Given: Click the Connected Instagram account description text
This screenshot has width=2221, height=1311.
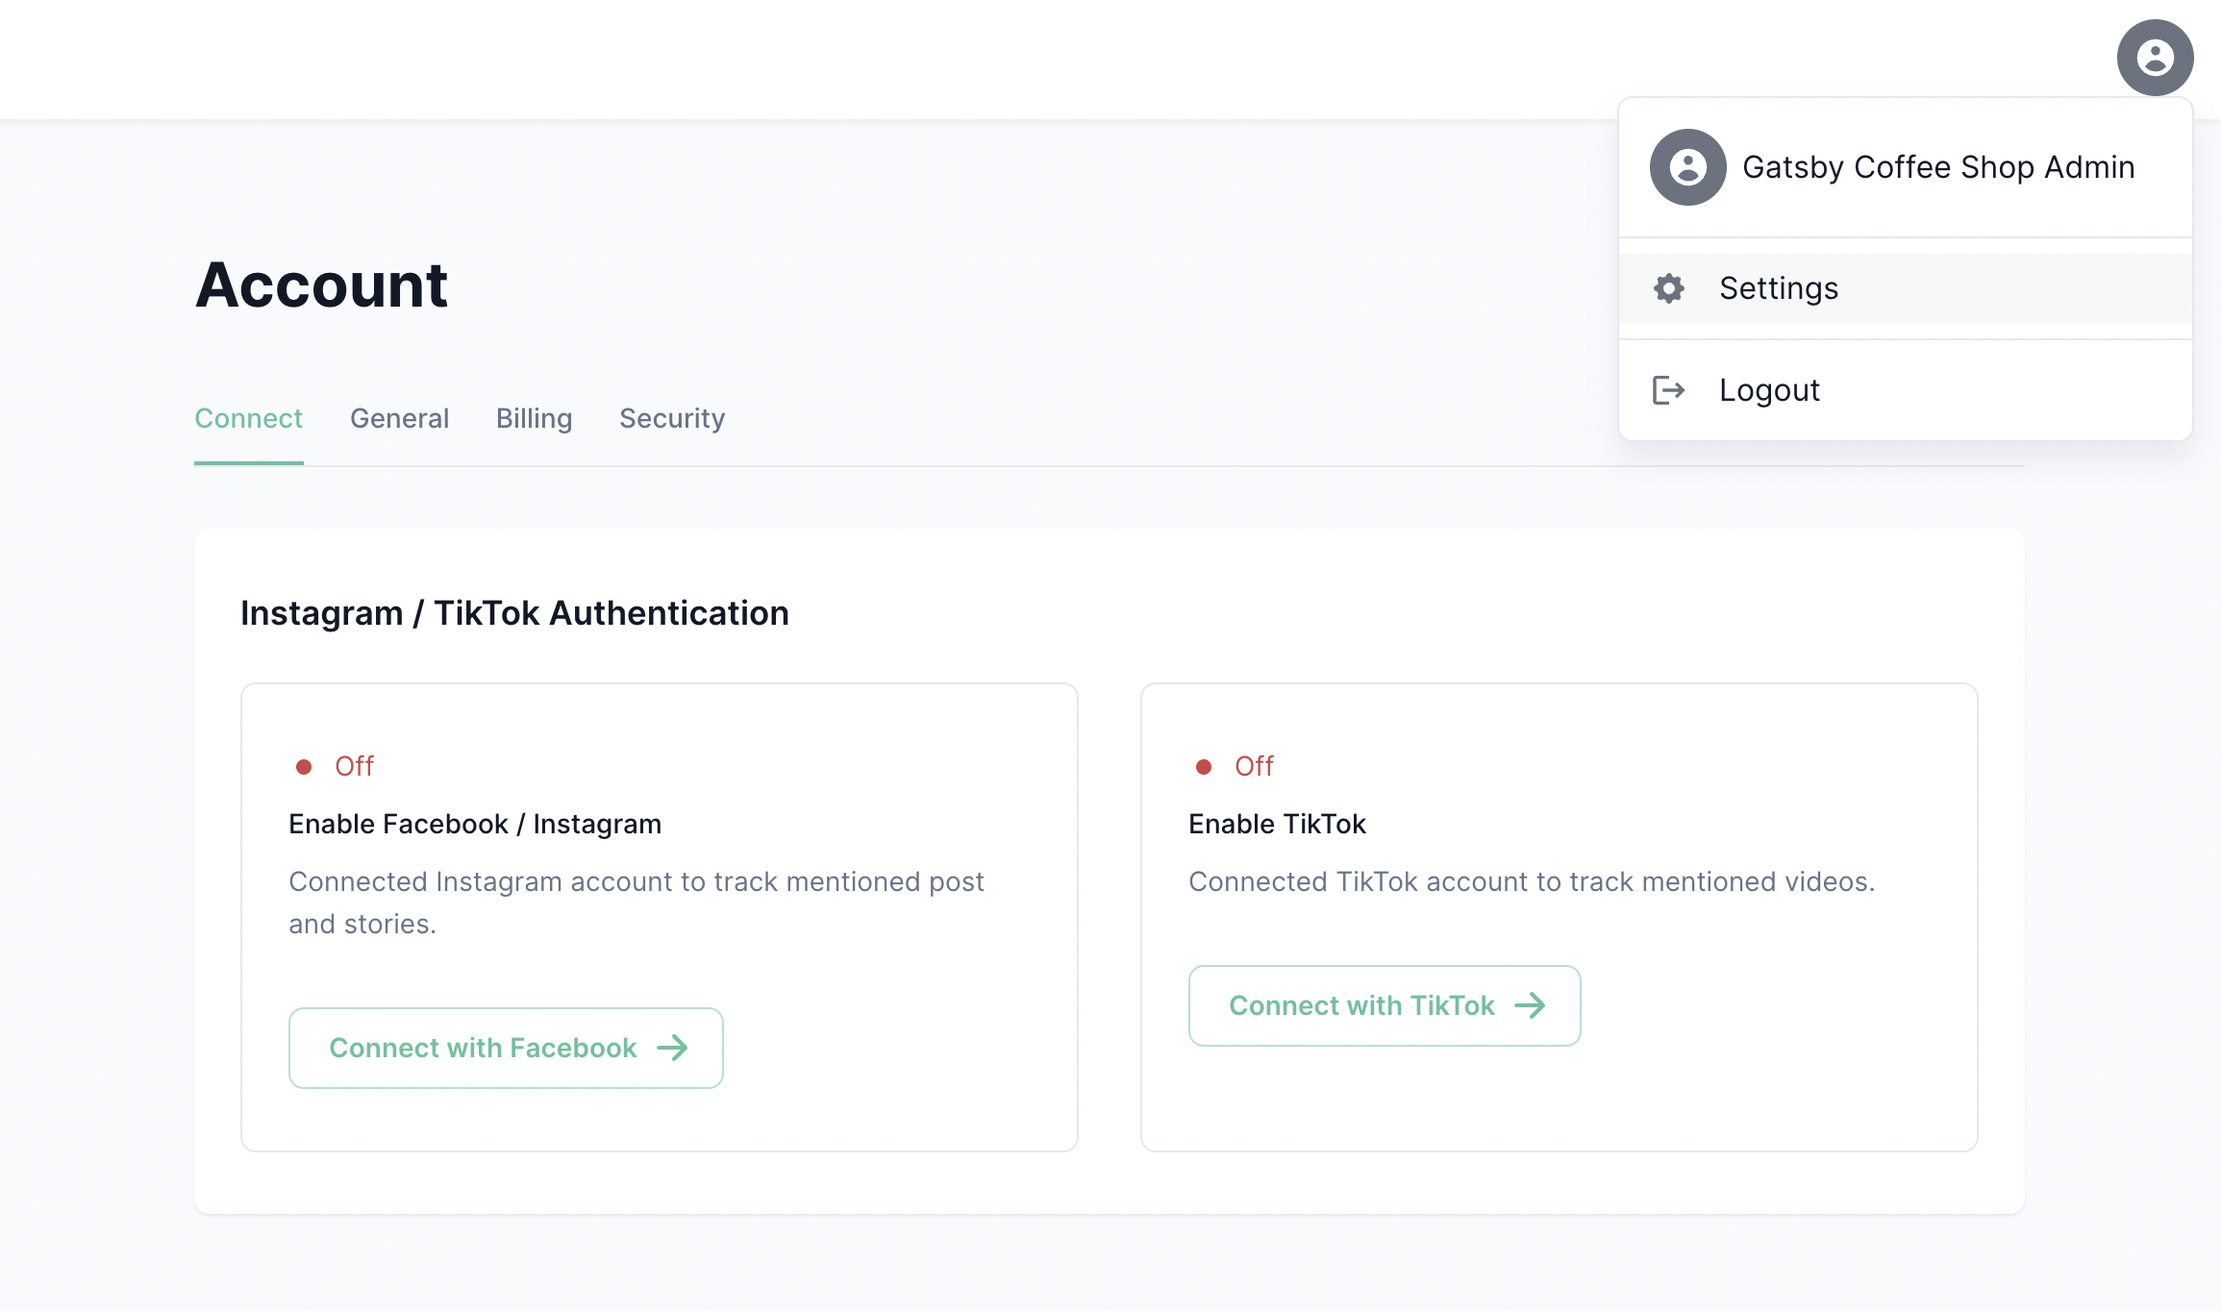Looking at the screenshot, I should (x=636, y=903).
